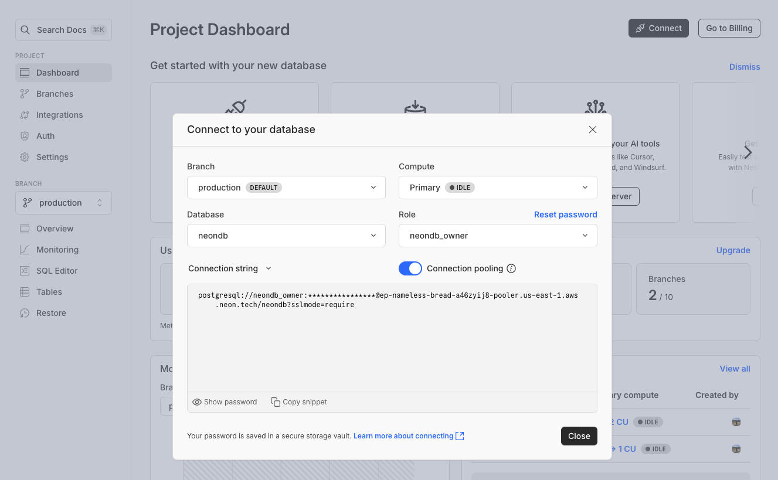Click the Auth shield icon
This screenshot has width=778, height=480.
pos(25,136)
